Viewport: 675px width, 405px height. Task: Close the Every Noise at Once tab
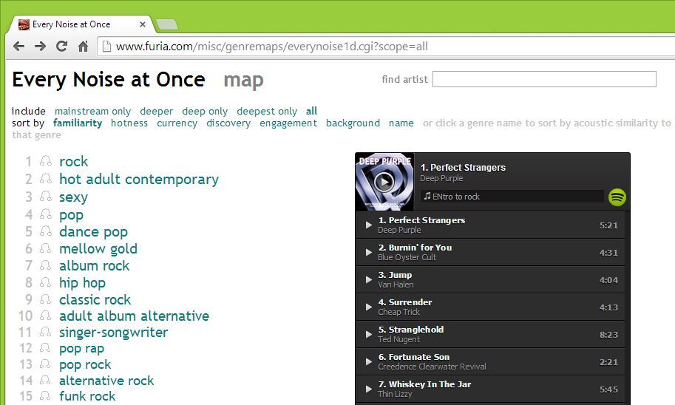pyautogui.click(x=143, y=24)
